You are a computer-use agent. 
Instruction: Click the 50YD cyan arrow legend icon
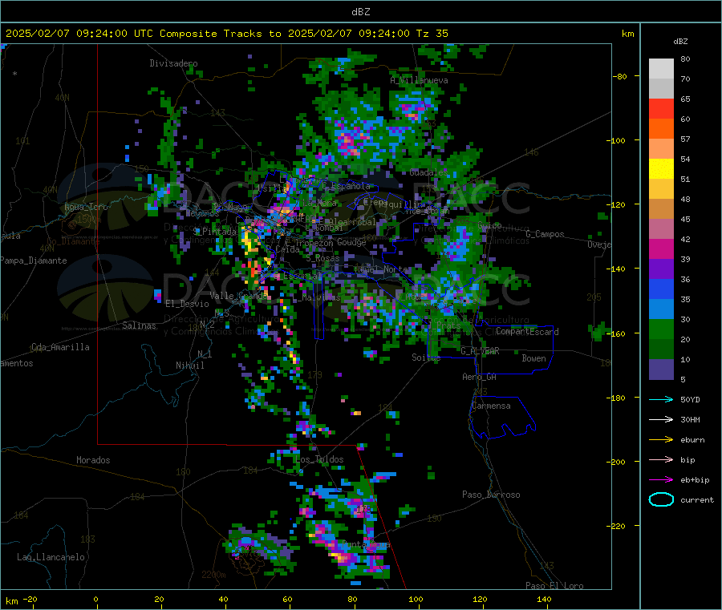click(x=661, y=399)
